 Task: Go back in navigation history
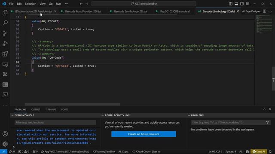tap(81, 4)
